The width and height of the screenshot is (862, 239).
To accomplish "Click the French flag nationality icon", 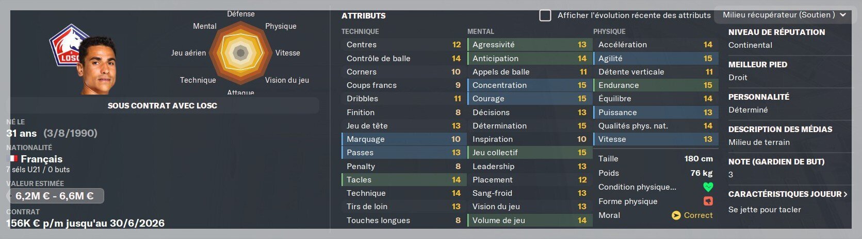I will tap(12, 159).
